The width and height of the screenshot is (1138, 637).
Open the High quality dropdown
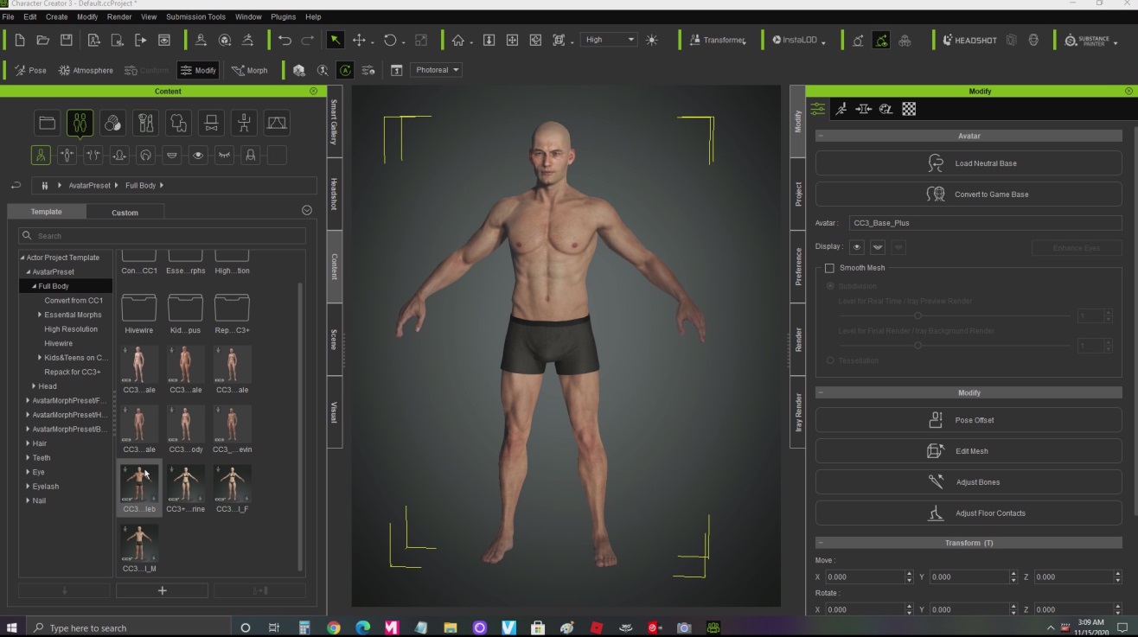(x=610, y=40)
